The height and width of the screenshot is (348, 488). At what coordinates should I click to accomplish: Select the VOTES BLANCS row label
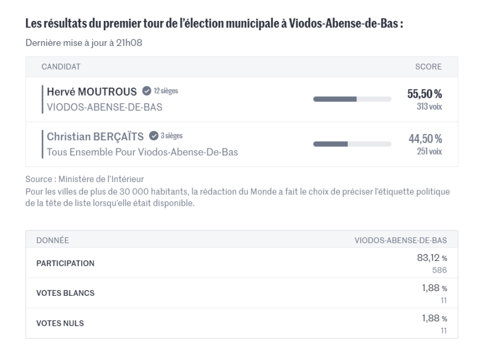point(65,293)
